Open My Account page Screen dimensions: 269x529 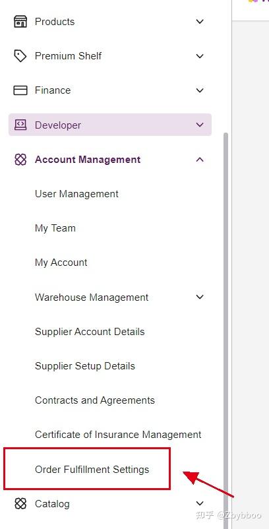pos(61,263)
